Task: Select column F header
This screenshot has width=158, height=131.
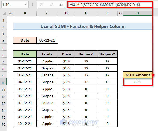Action: [x=107, y=13]
